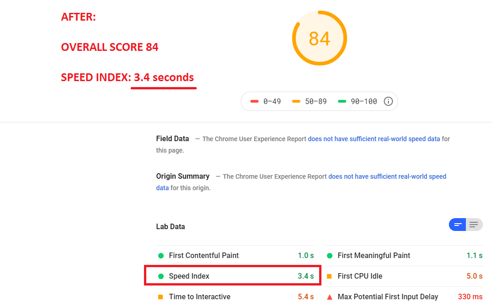Select the red 0-49 legend marker
The height and width of the screenshot is (302, 492).
pos(255,101)
